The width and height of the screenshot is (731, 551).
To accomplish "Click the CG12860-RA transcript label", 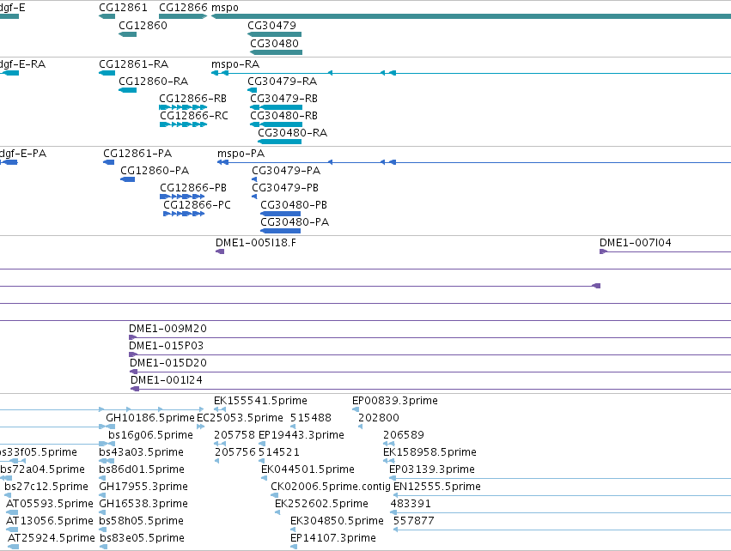I will (x=154, y=82).
